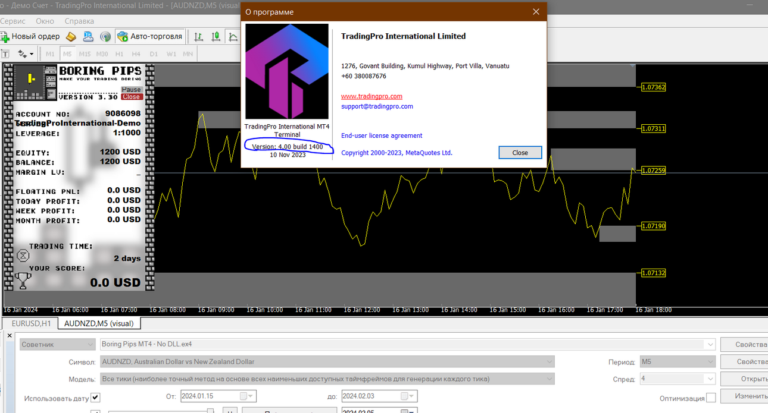768x413 pixels.
Task: Select the M5 timeframe button
Action: click(67, 54)
